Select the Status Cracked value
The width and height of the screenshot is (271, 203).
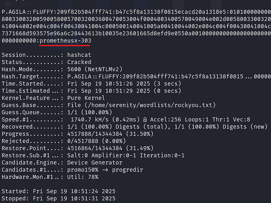click(79, 62)
